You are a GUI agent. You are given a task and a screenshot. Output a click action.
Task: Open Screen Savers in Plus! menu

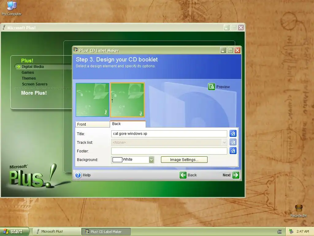pyautogui.click(x=35, y=84)
